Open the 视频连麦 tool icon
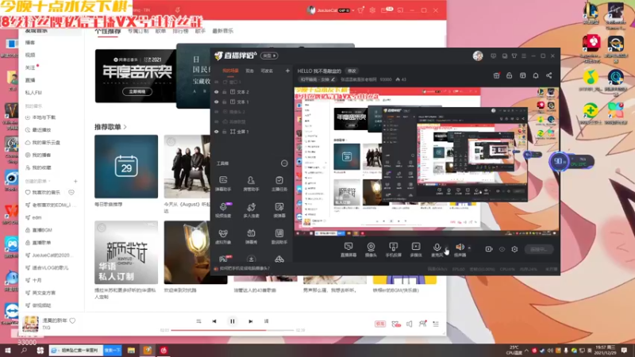The image size is (635, 357). pos(223,209)
